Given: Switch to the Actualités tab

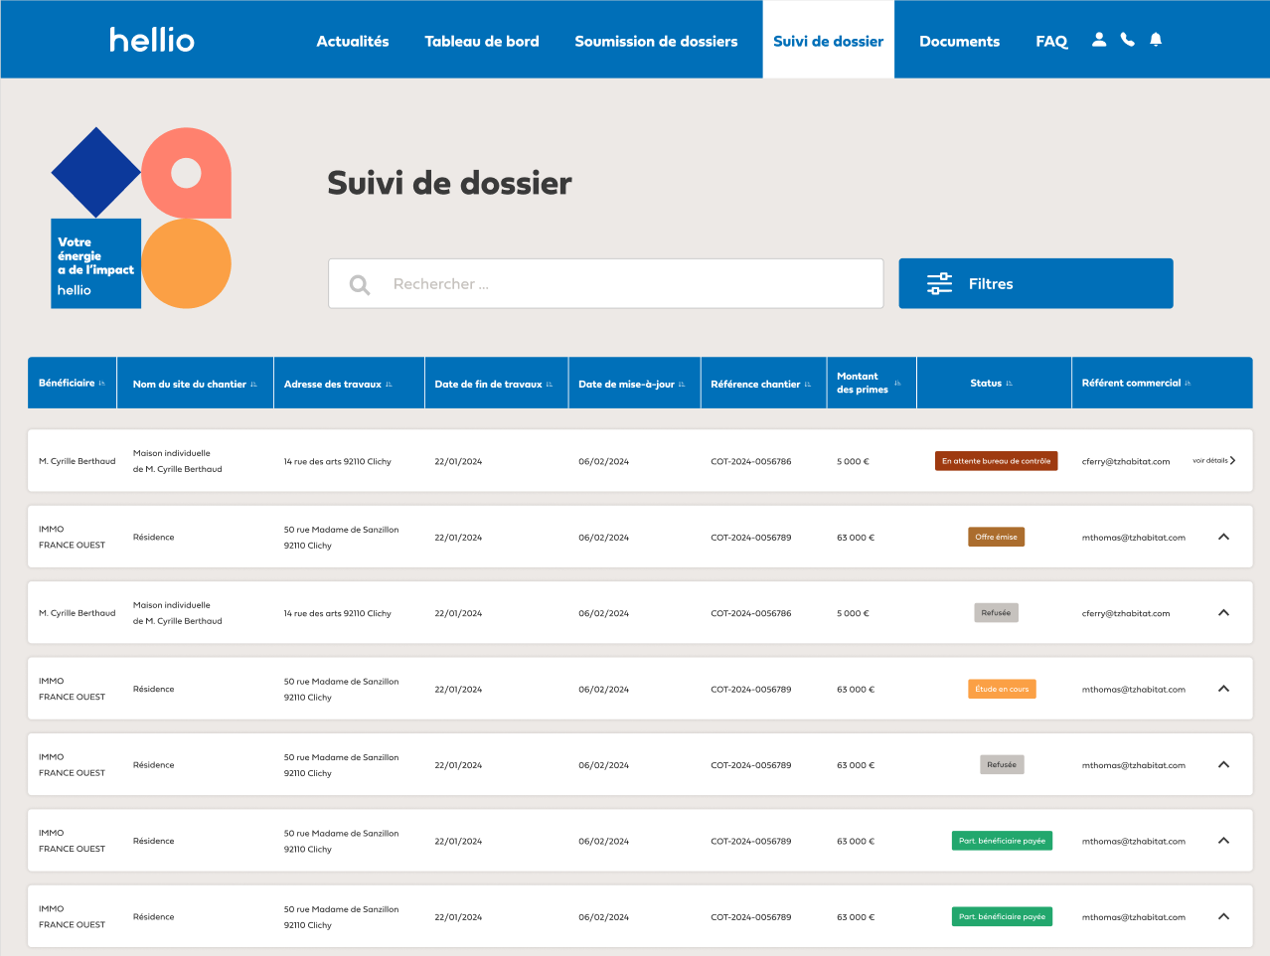Looking at the screenshot, I should 352,41.
